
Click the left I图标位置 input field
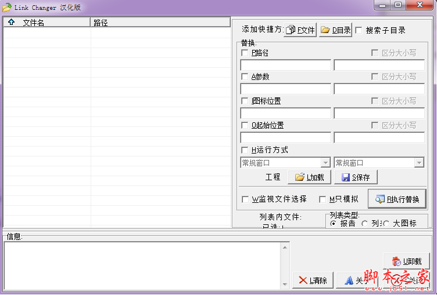[x=286, y=113]
